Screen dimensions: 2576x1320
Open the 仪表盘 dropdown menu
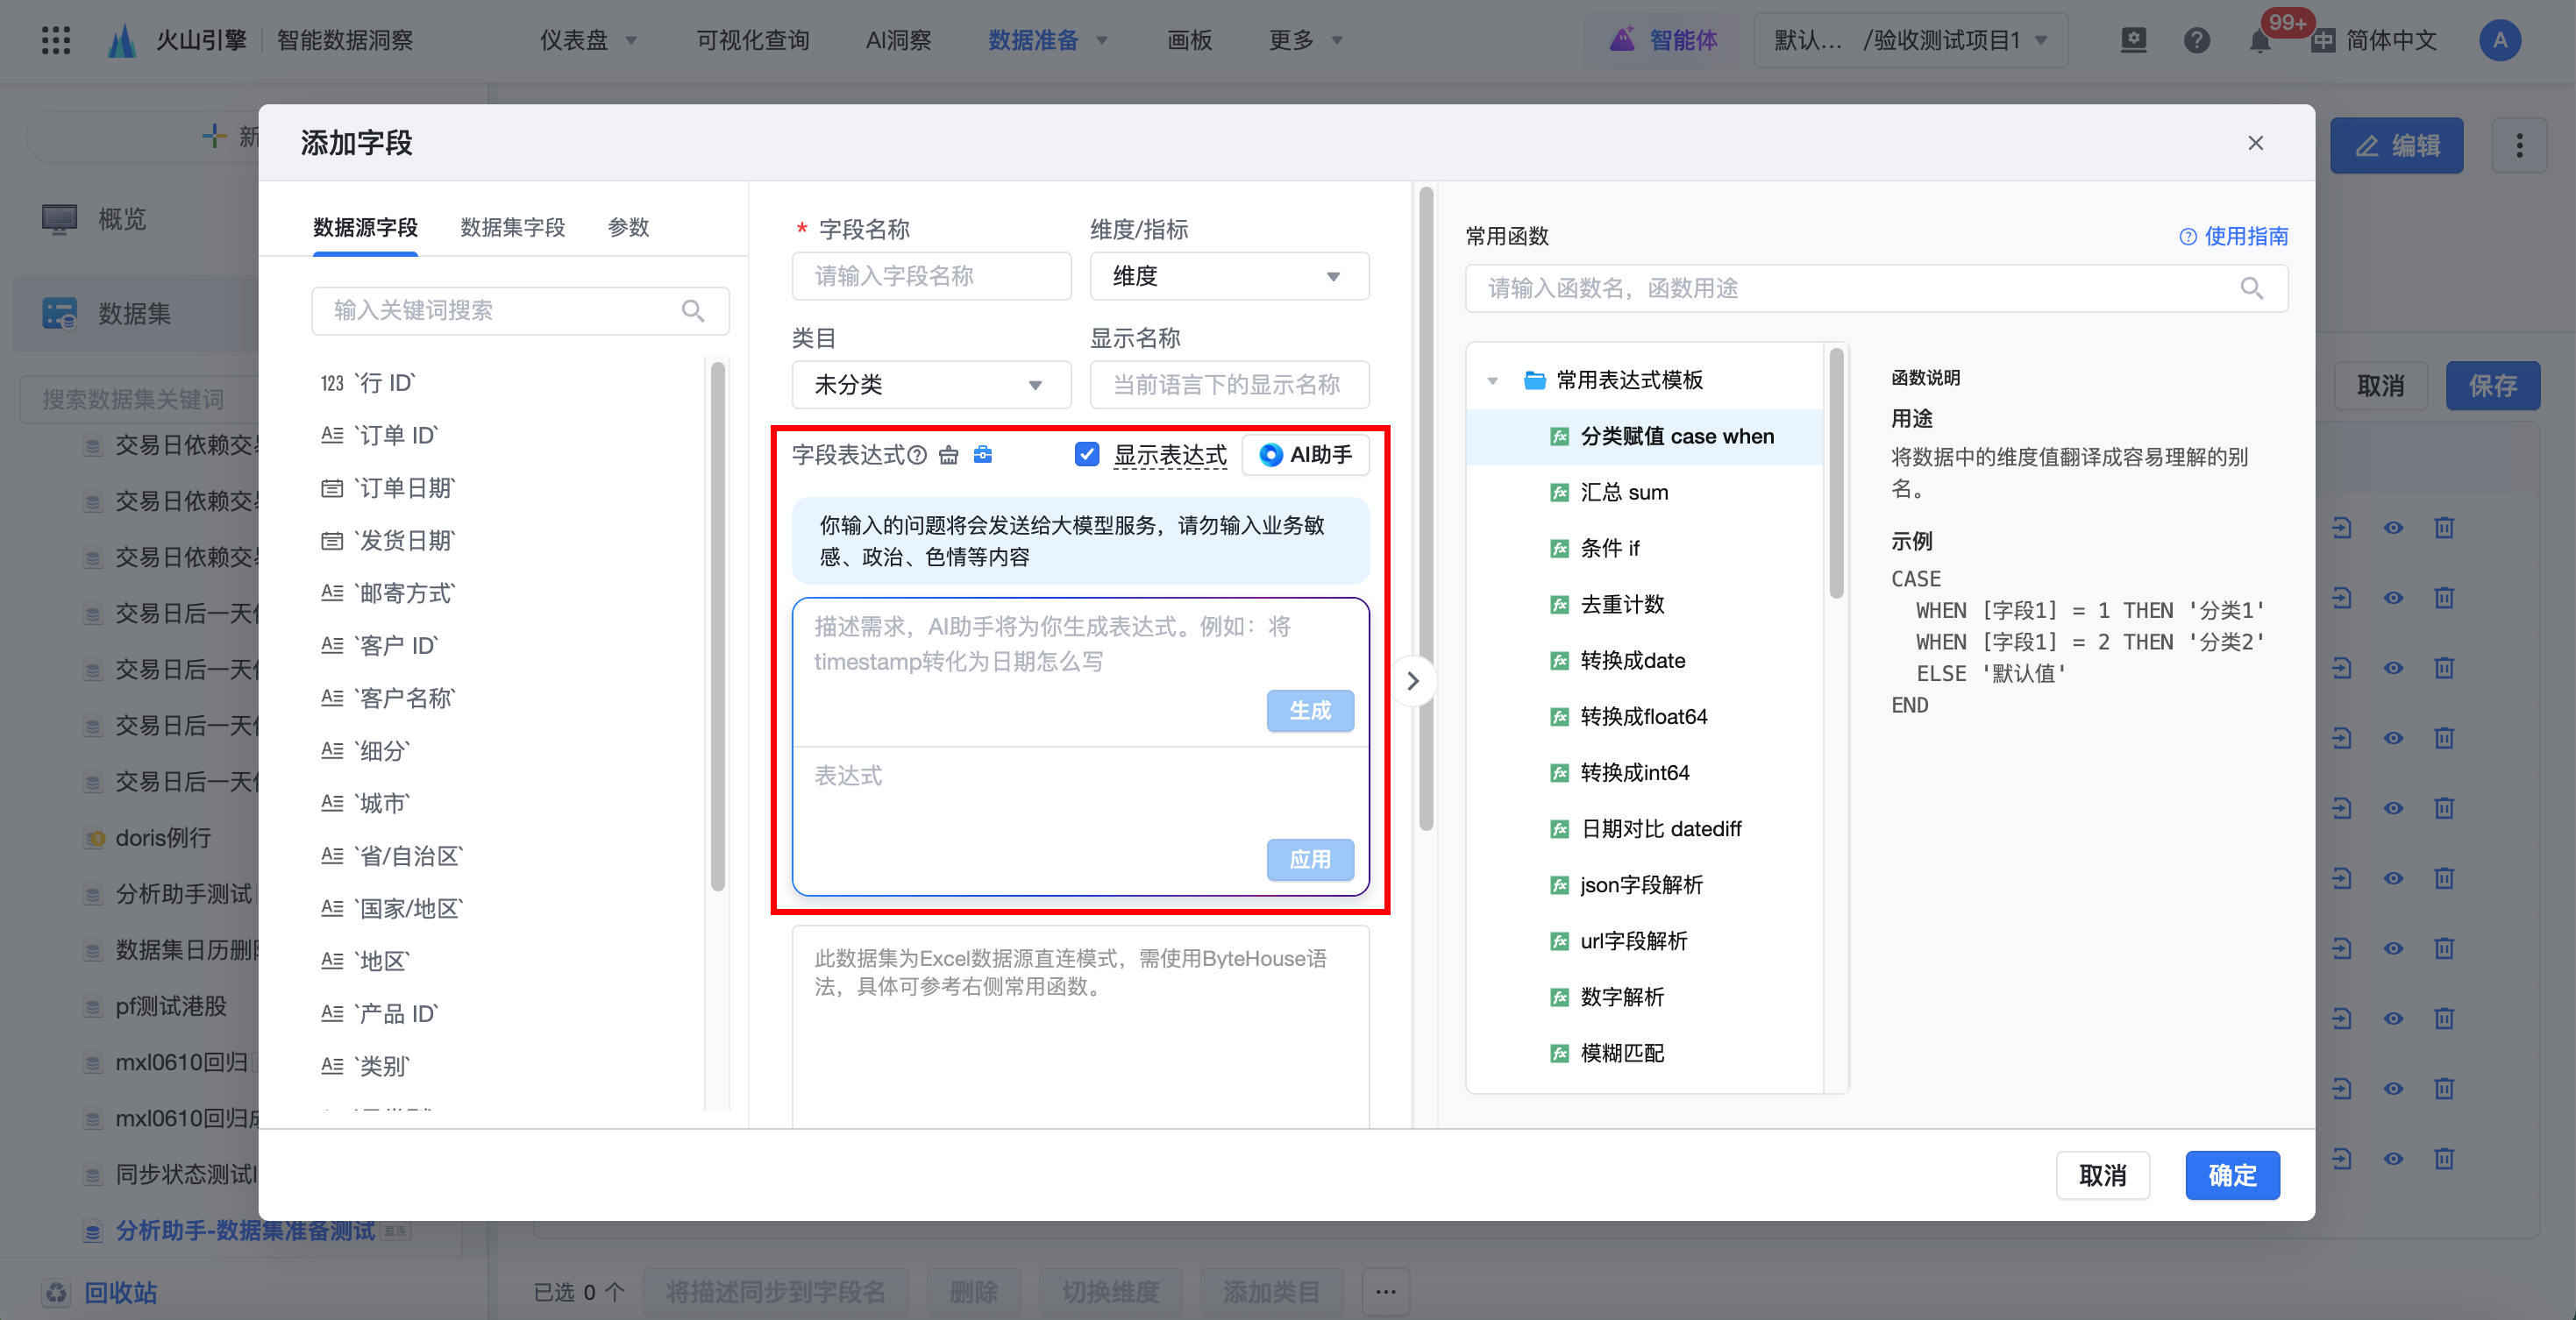(589, 40)
